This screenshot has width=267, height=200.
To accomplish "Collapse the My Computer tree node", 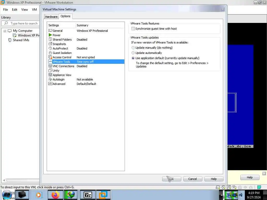I will tap(5, 31).
